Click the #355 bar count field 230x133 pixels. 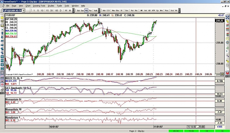click(220, 127)
